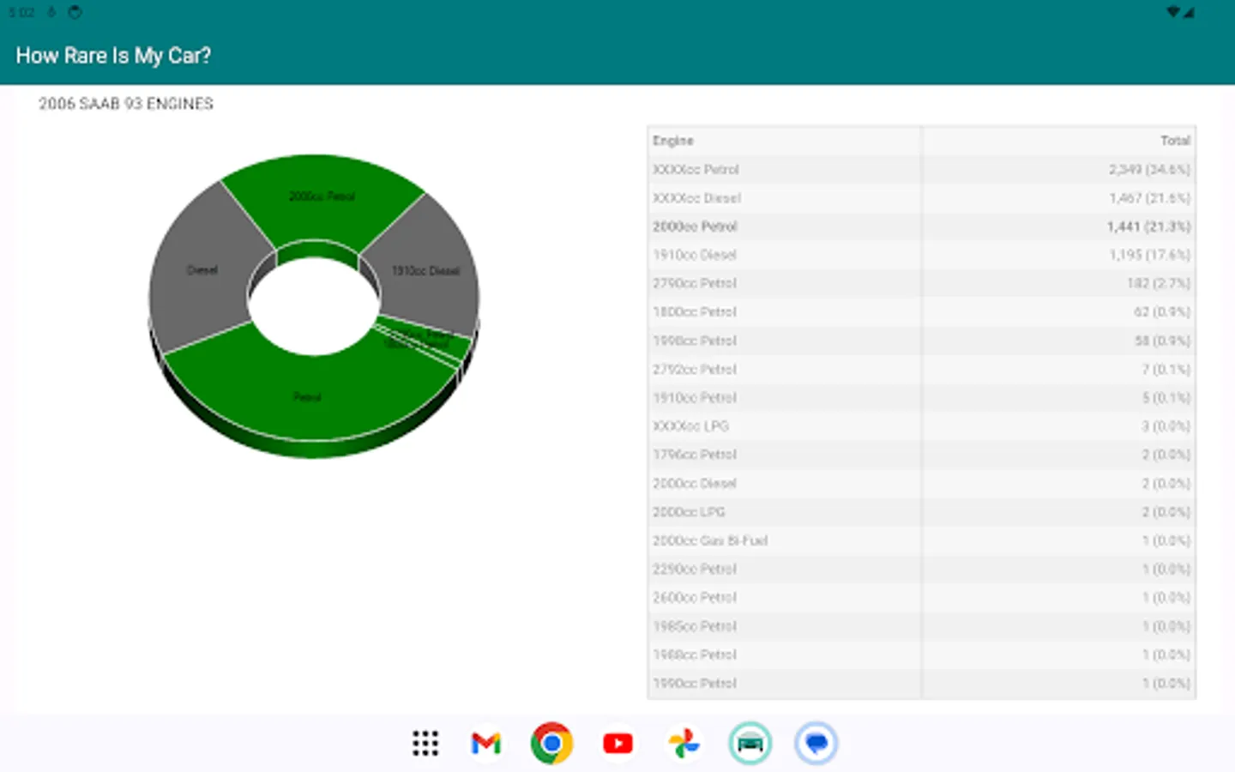This screenshot has height=772, width=1235.
Task: Select the 1990cc Petrol engine row
Action: [x=922, y=684]
